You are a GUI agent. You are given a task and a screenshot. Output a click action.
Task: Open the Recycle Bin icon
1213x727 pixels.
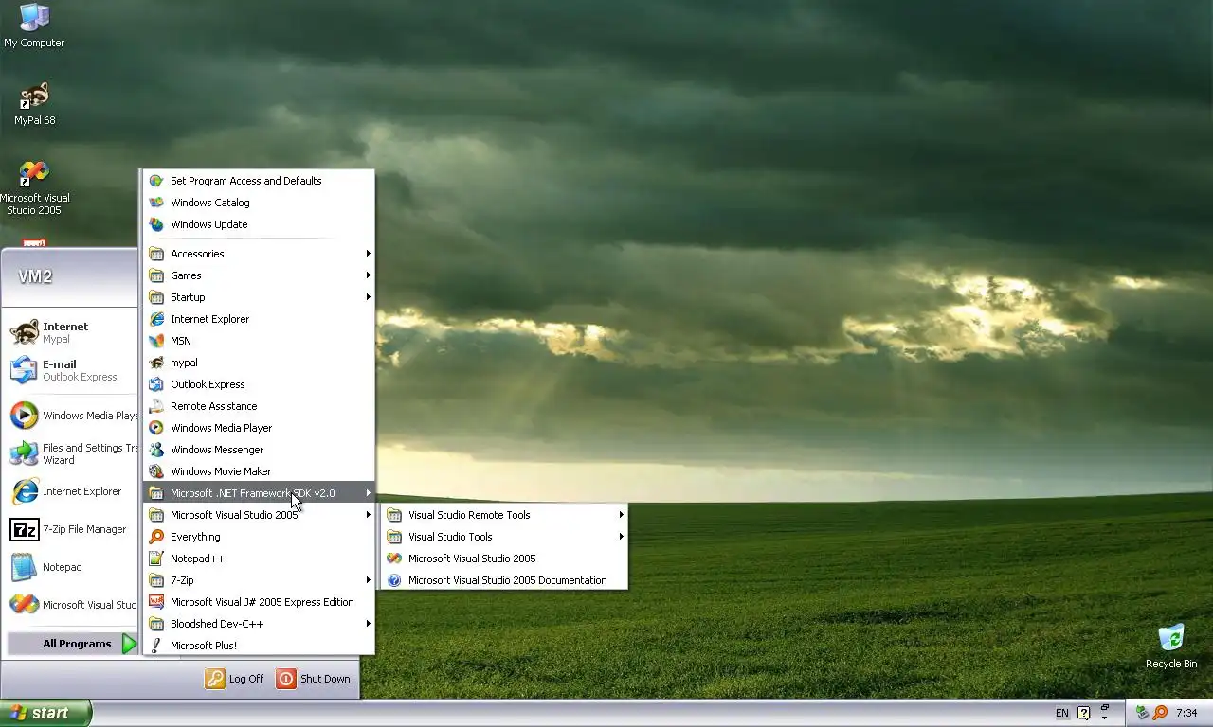click(x=1171, y=646)
